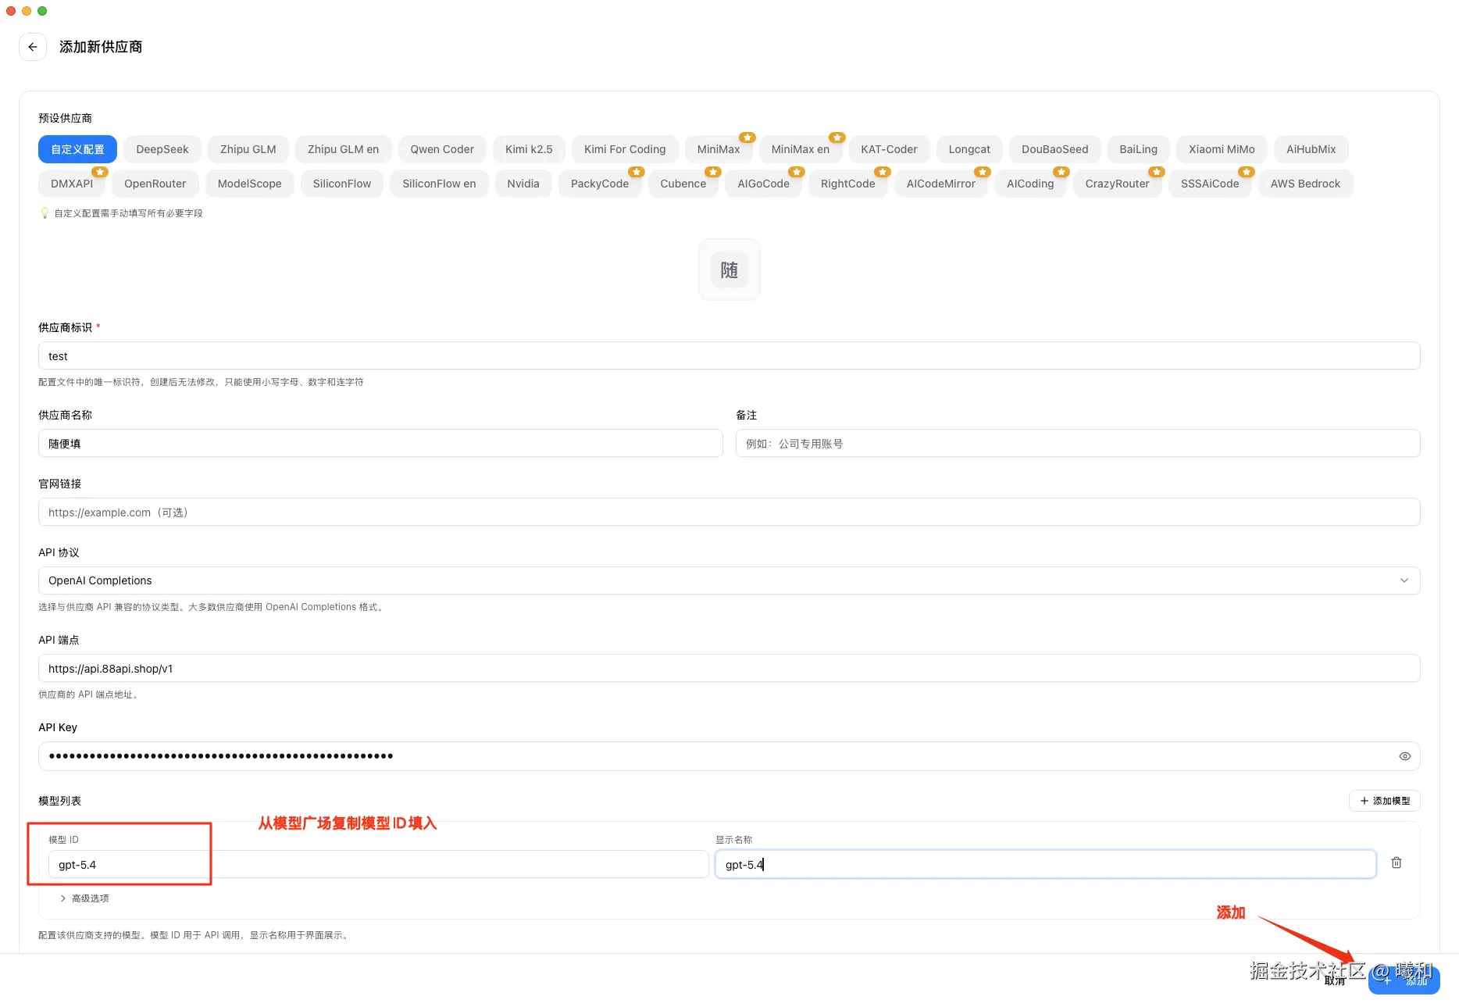Click the 模型 ID field with gpt-5.4
The image size is (1459, 1007).
pyautogui.click(x=378, y=864)
